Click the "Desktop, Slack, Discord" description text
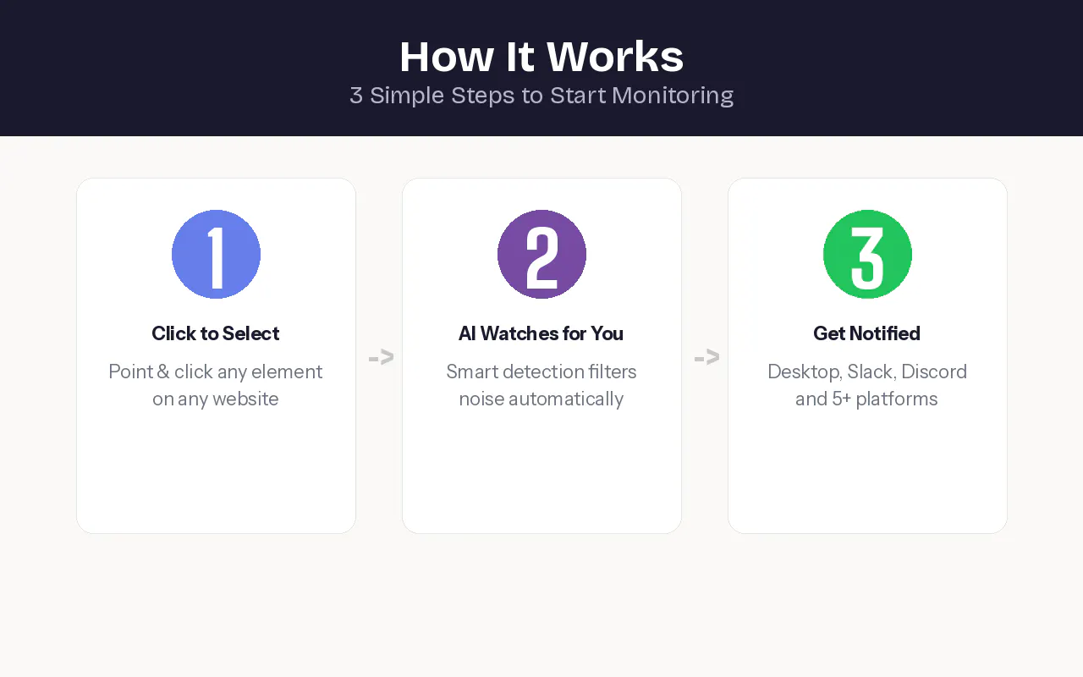Screen dimensions: 1083x677 tap(867, 372)
